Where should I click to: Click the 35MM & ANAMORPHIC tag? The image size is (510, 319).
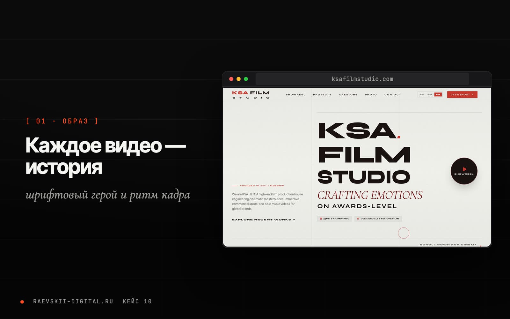334,219
